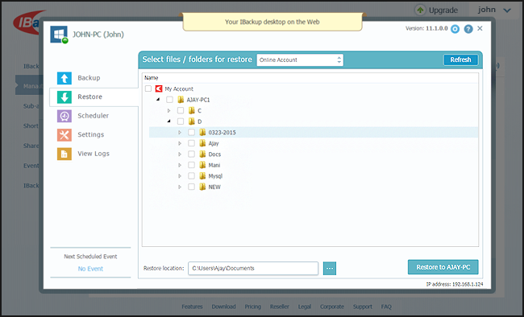Switch to the Restore section
The height and width of the screenshot is (317, 524).
click(94, 97)
